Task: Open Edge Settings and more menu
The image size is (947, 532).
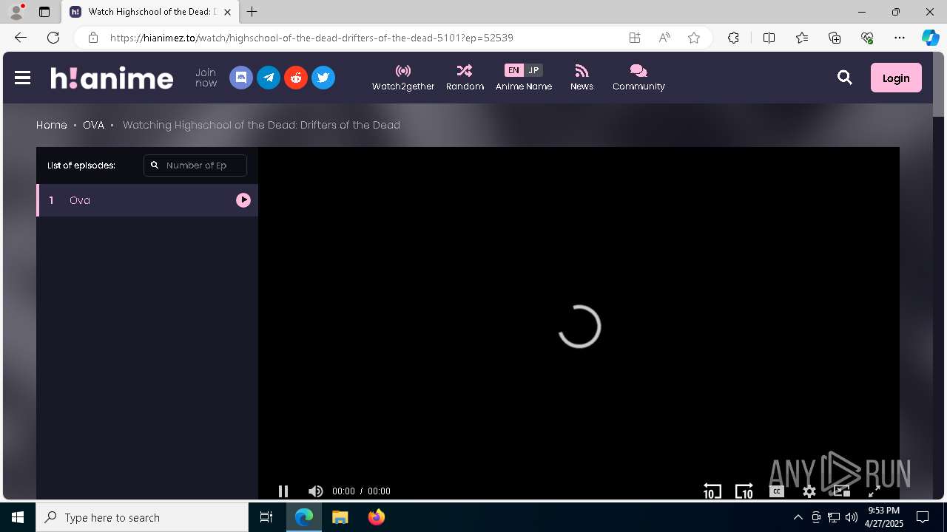Action: (900, 38)
